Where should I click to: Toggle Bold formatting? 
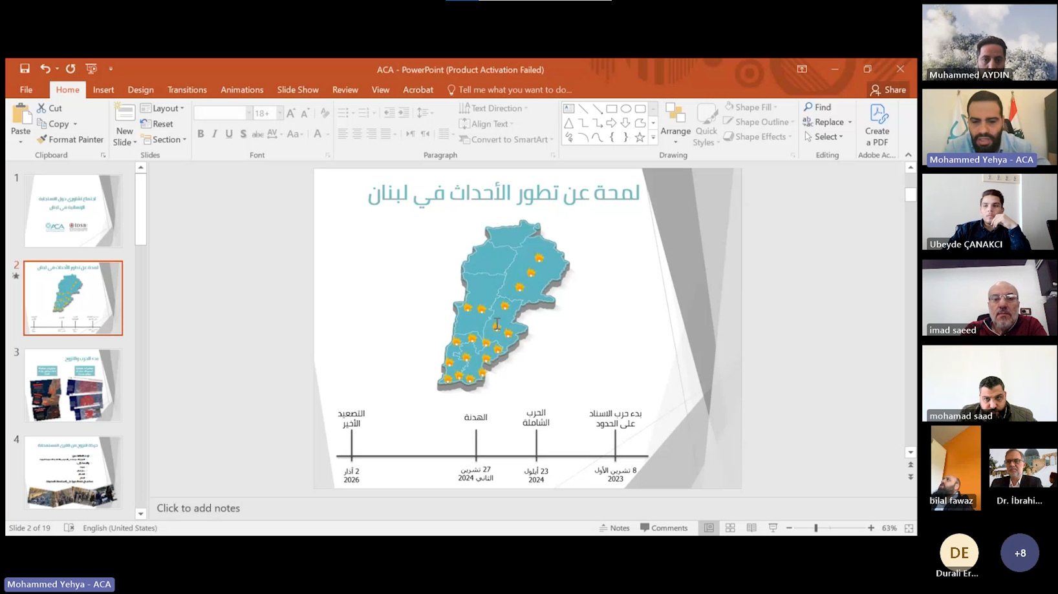click(200, 134)
